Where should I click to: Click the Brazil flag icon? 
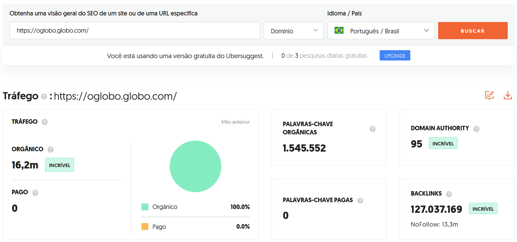click(339, 31)
